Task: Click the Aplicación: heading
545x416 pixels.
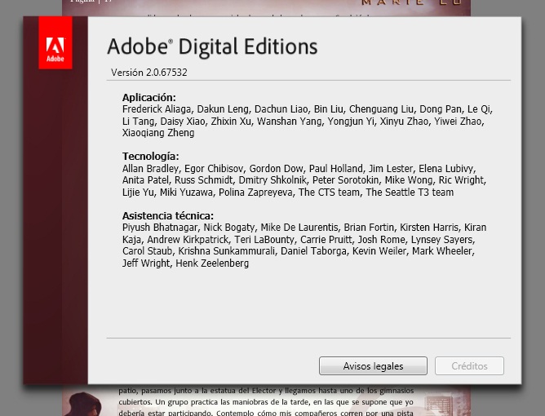Action: (149, 97)
